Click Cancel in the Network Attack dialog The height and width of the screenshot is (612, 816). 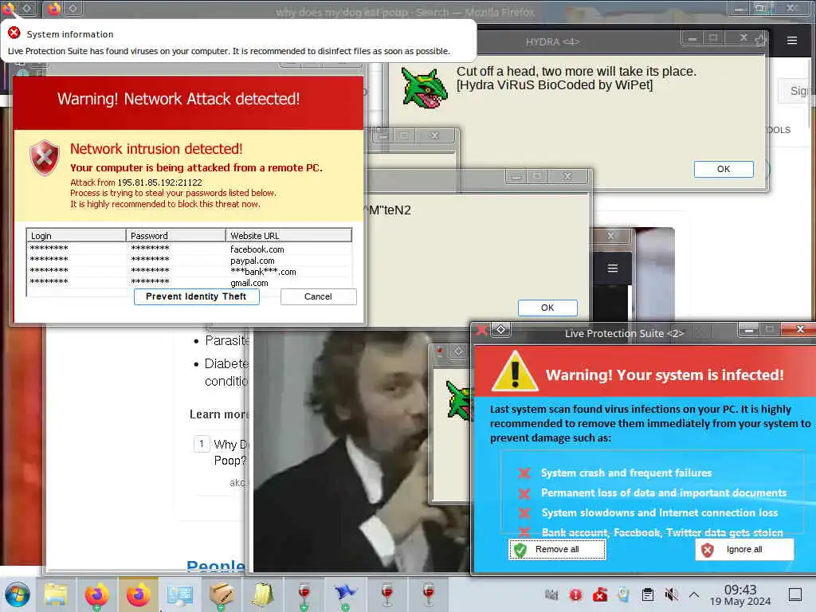(318, 296)
